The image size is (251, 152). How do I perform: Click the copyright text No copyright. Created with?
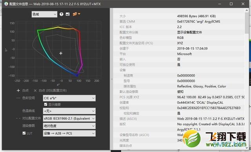tap(211, 124)
